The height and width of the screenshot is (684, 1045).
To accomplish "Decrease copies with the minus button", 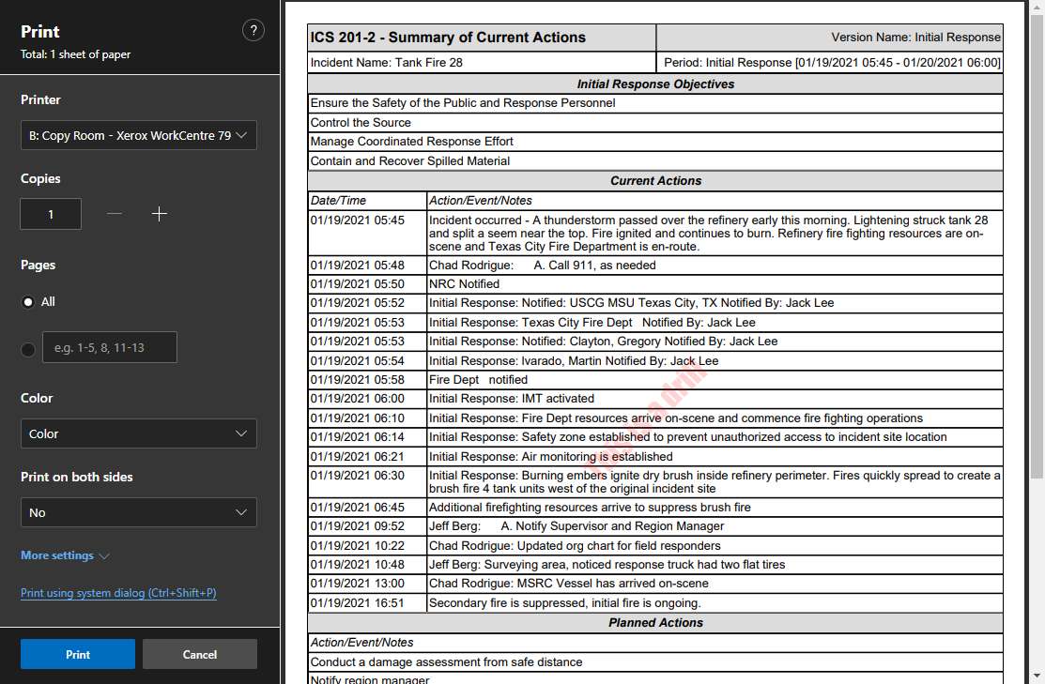I will [115, 214].
